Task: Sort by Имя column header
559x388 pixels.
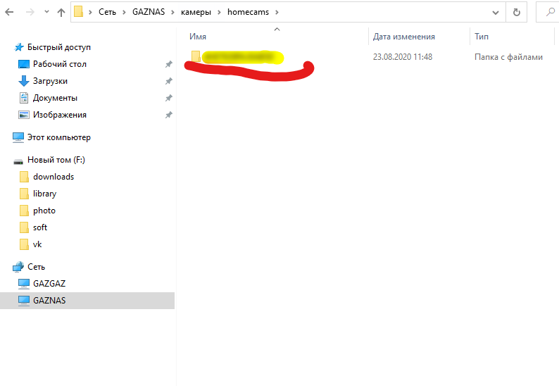Action: point(198,37)
